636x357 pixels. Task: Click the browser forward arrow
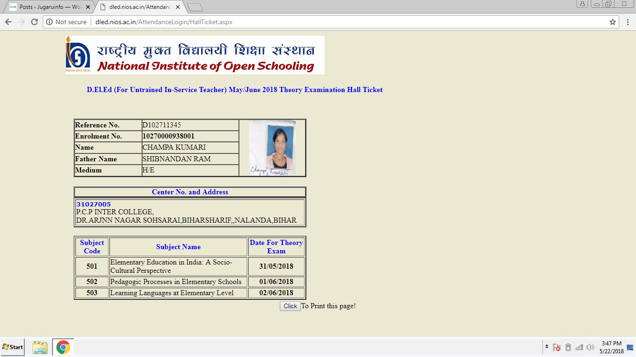(x=21, y=22)
